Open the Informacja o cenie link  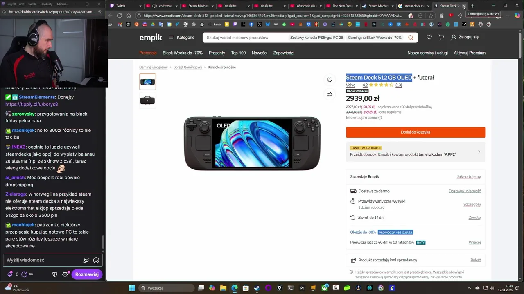pyautogui.click(x=361, y=118)
